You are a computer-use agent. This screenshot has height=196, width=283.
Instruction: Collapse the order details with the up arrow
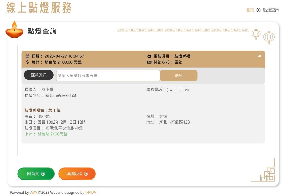(x=260, y=56)
